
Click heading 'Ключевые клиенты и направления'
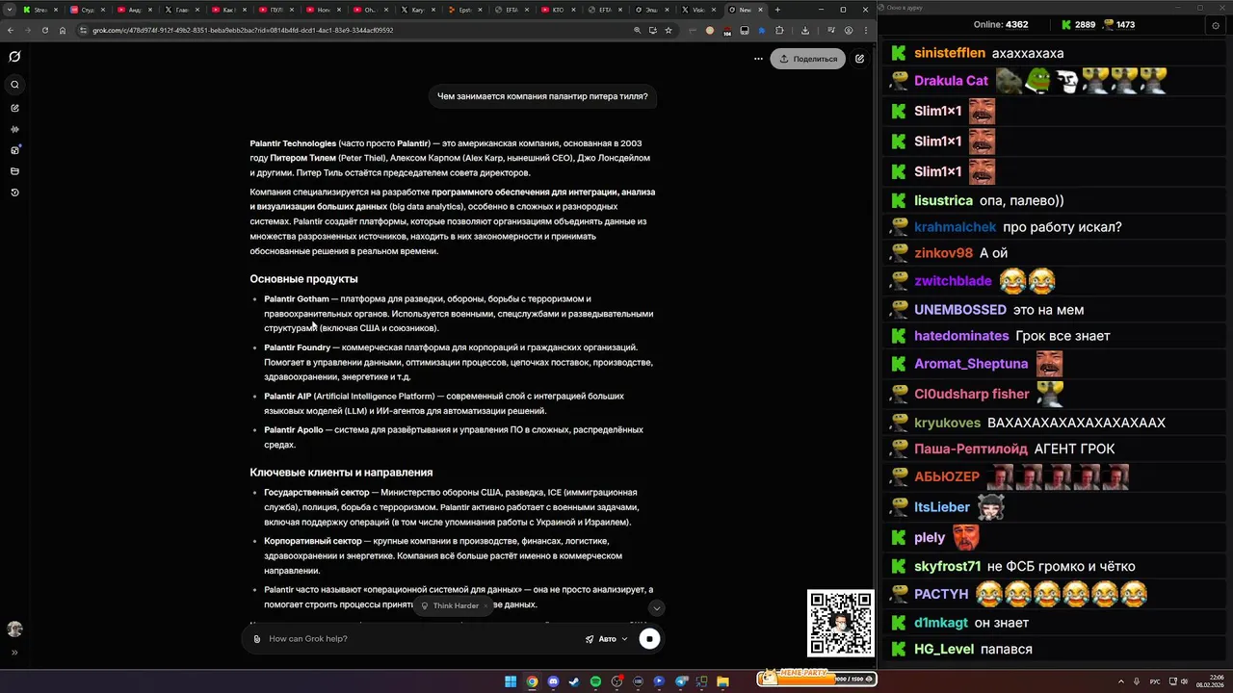point(341,473)
